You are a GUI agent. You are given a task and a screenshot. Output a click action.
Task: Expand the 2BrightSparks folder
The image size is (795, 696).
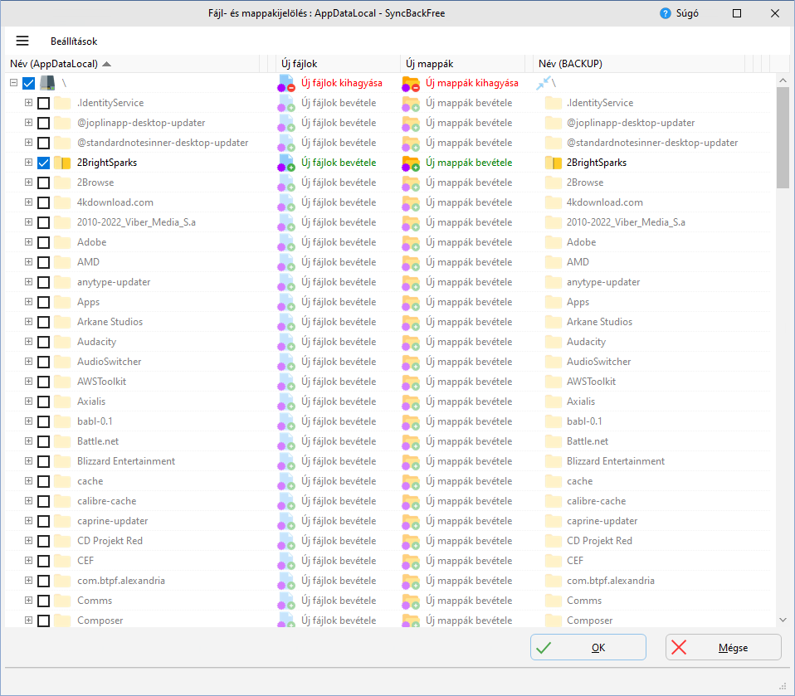click(x=28, y=163)
